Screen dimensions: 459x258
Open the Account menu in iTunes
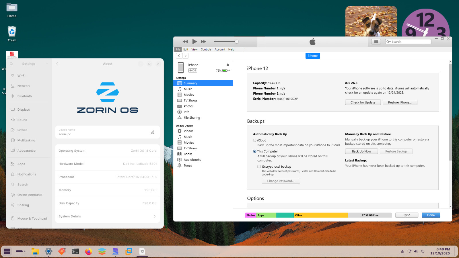click(x=220, y=49)
